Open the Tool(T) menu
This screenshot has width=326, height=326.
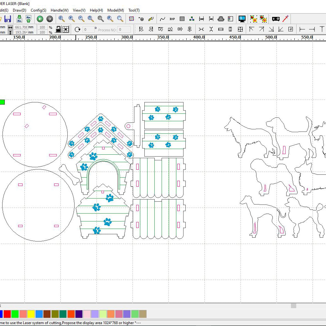click(134, 10)
